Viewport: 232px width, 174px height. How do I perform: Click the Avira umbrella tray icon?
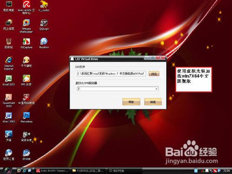215,171
